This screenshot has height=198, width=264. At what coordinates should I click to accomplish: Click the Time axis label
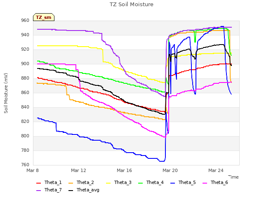coord(233,177)
